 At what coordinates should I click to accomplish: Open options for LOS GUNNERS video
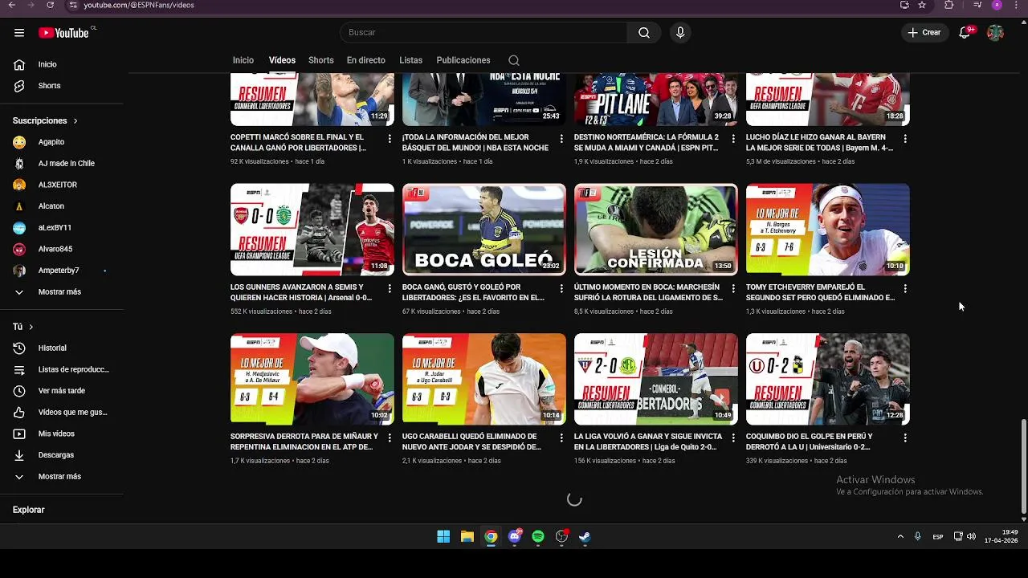coord(390,288)
